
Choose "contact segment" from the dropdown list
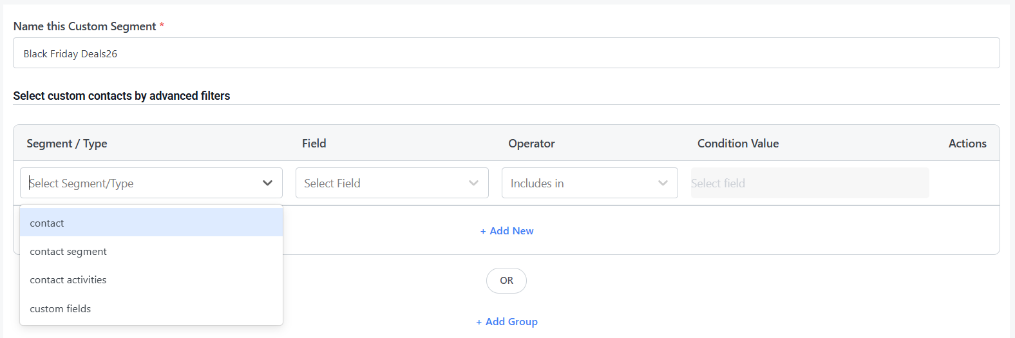151,252
